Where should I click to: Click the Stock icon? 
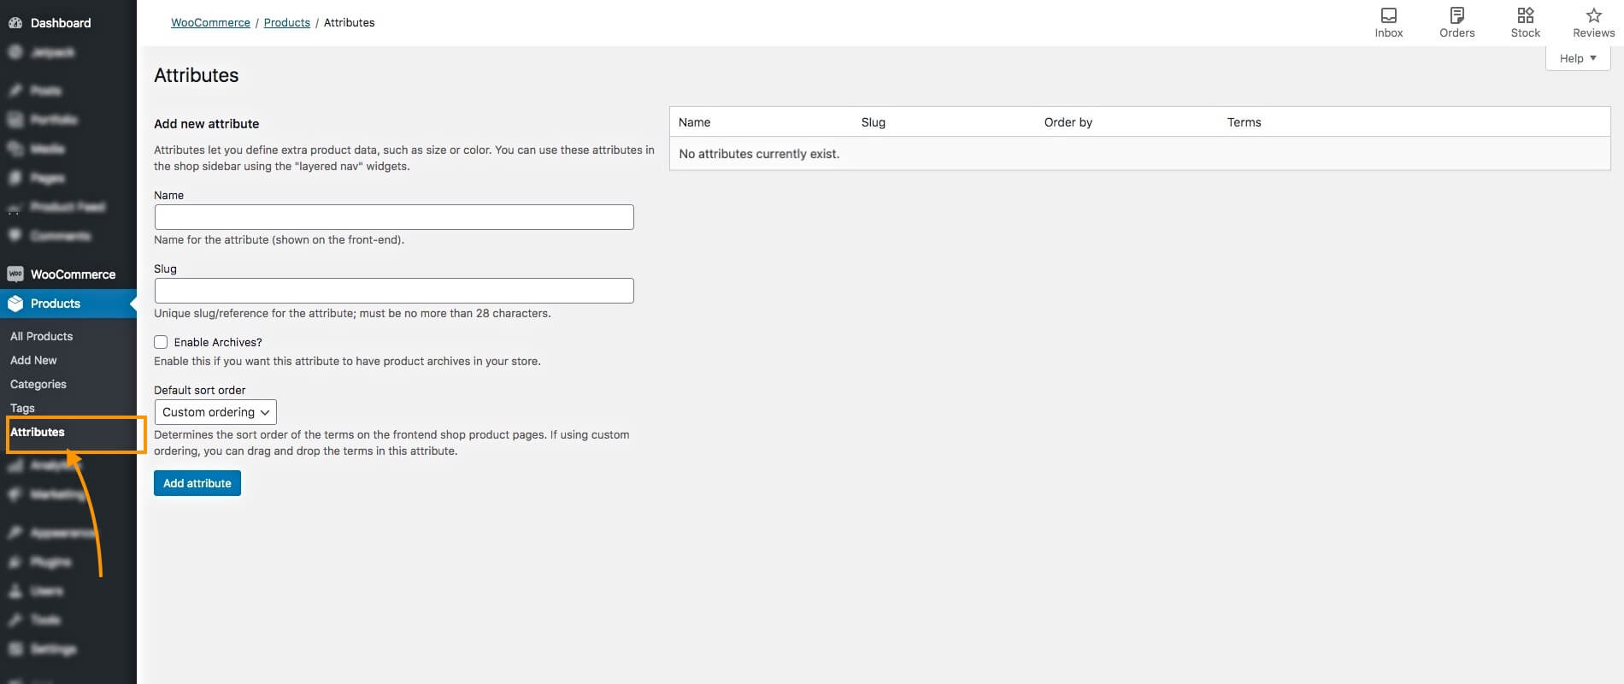click(1525, 15)
